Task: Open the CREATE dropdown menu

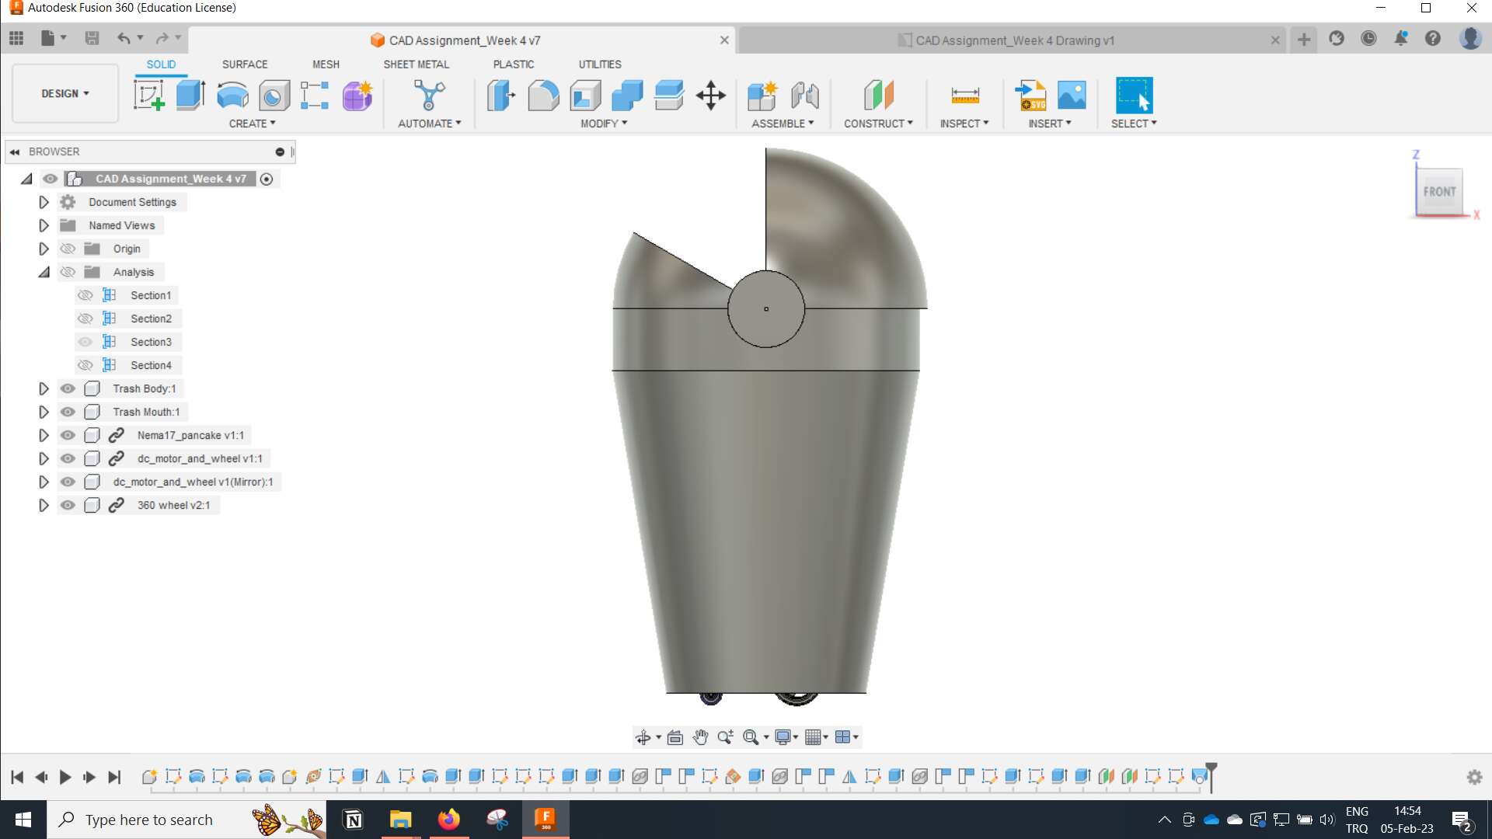Action: click(252, 124)
